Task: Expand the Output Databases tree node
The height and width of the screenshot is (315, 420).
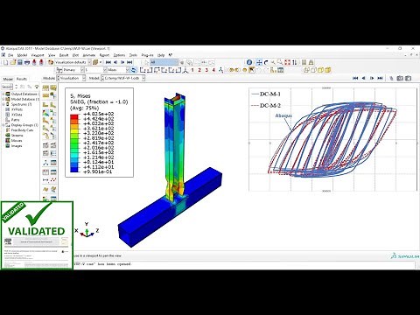Action: pos(3,94)
